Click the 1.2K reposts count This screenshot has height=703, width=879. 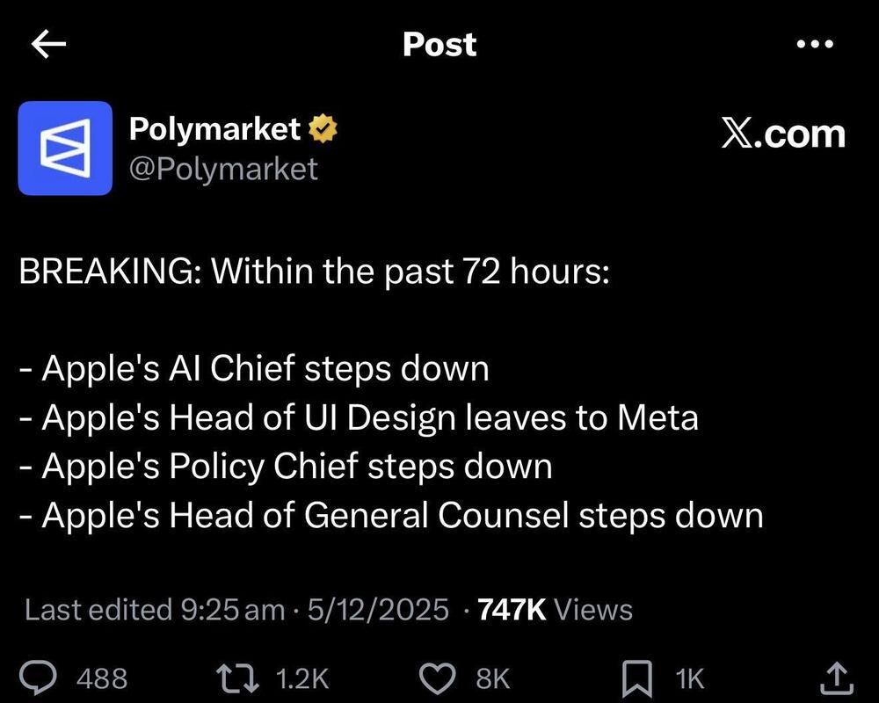(x=301, y=678)
